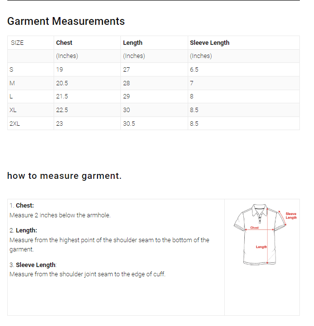The image size is (314, 326).
Task: Click the red Length label in shirt diagram
Action: (261, 247)
